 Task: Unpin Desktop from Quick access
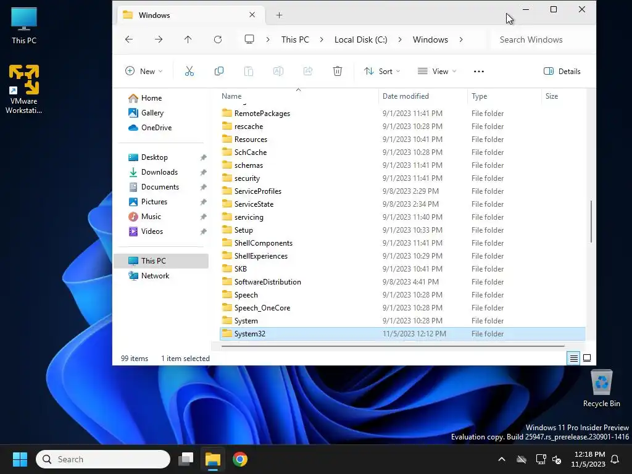coord(204,157)
